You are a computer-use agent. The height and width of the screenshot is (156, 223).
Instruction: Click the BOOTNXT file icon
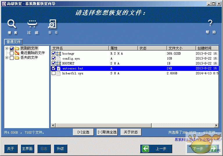[x=58, y=64]
